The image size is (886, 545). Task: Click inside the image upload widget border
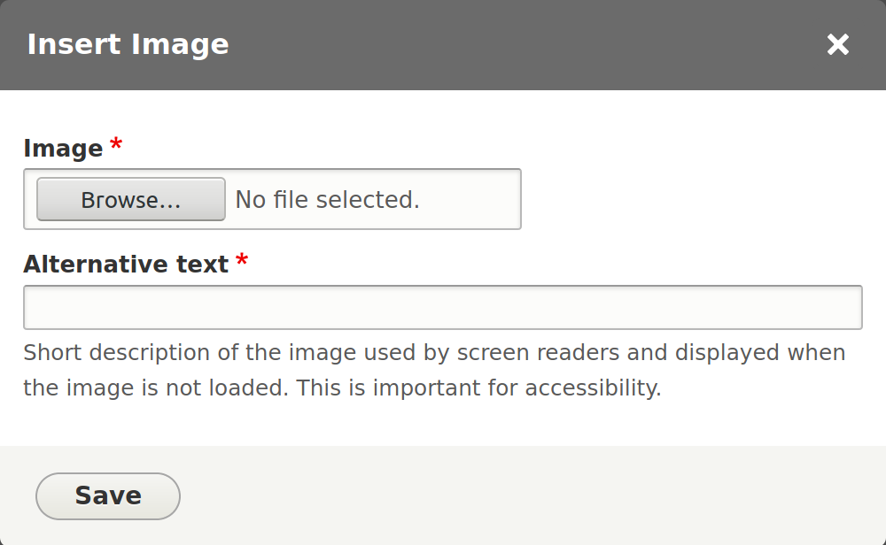[273, 199]
